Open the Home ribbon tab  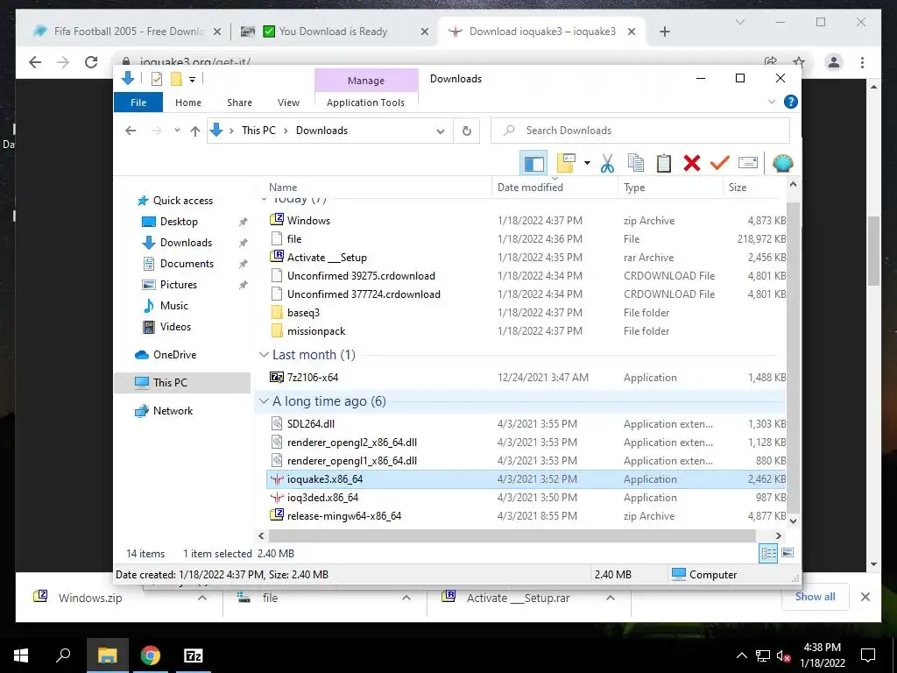(188, 103)
